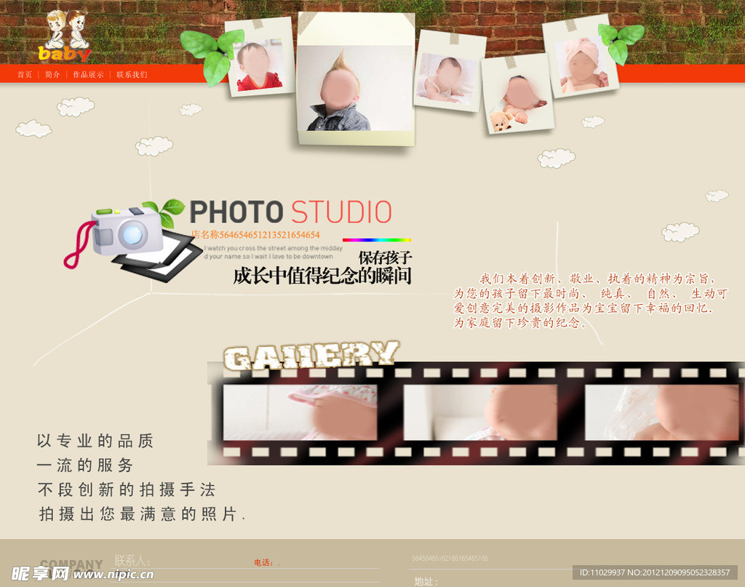
Task: Open the middle filmstrip gallery photo
Action: click(480, 412)
